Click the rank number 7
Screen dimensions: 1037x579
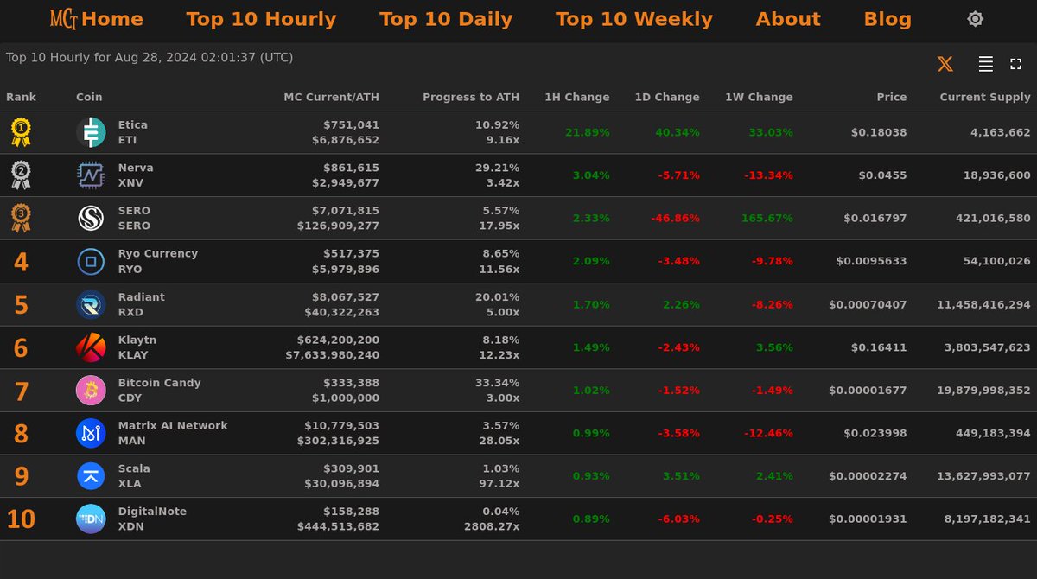tap(21, 391)
